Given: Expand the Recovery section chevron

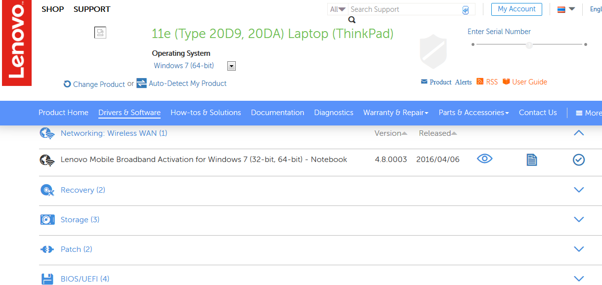Looking at the screenshot, I should tap(579, 190).
